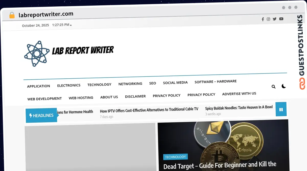The image size is (307, 171).
Task: Click the search magnifier icon
Action: point(273,87)
